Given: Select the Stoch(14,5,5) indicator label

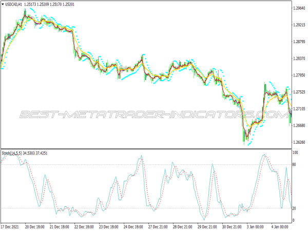Looking at the screenshot, I should (12, 153).
